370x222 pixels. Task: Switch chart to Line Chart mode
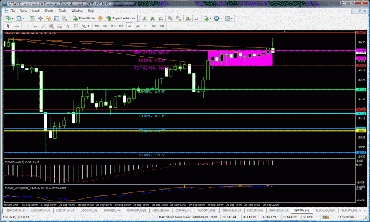[x=160, y=18]
